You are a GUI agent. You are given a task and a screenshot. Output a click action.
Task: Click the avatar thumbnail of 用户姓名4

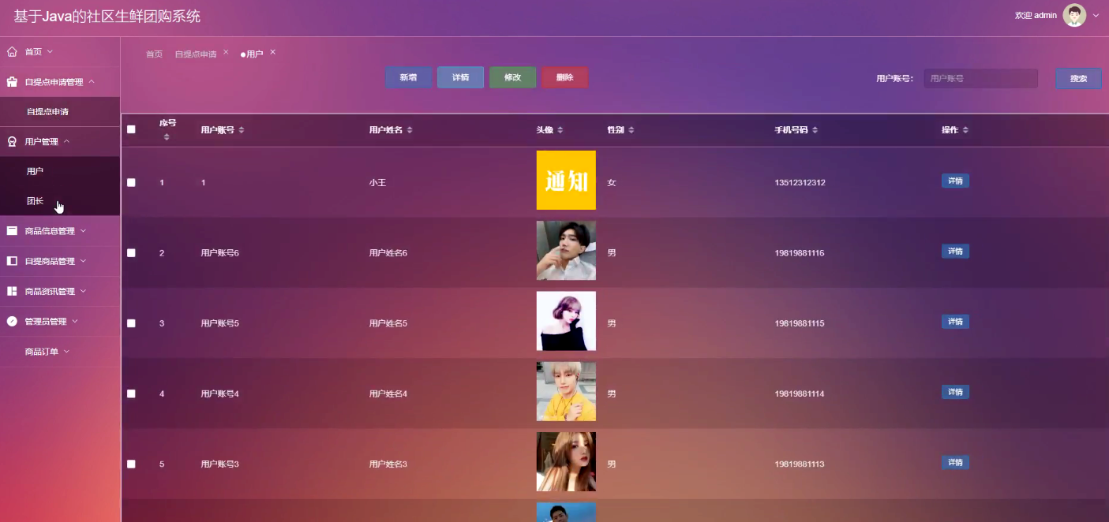tap(566, 391)
